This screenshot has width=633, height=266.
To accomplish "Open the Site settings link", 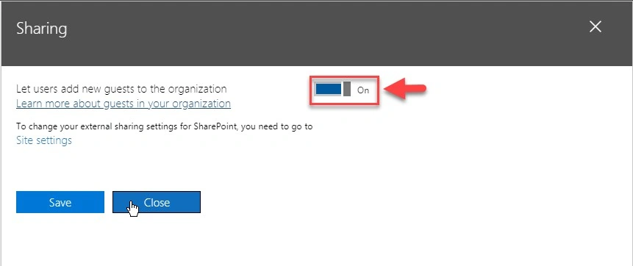I will coord(44,140).
